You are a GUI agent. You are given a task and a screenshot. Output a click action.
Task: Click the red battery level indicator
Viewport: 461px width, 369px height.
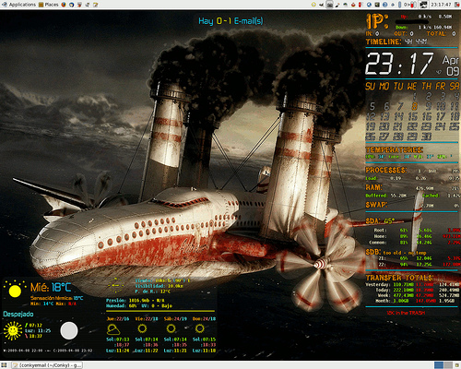pyautogui.click(x=412, y=5)
